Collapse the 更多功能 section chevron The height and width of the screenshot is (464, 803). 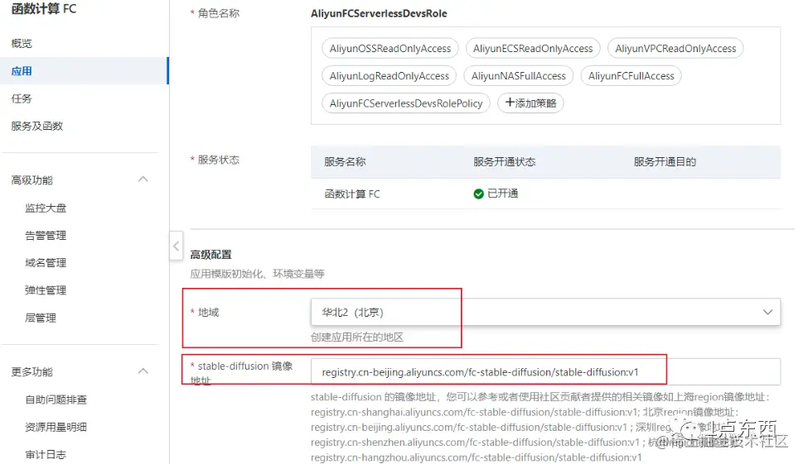(x=143, y=371)
